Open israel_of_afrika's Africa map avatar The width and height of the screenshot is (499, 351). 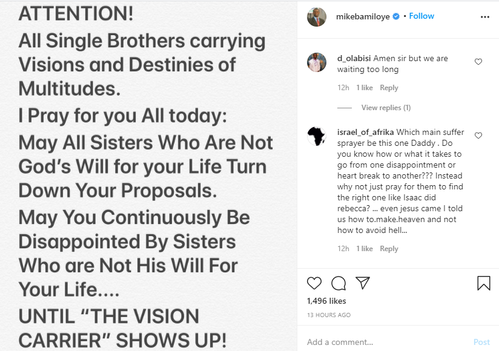tap(317, 136)
